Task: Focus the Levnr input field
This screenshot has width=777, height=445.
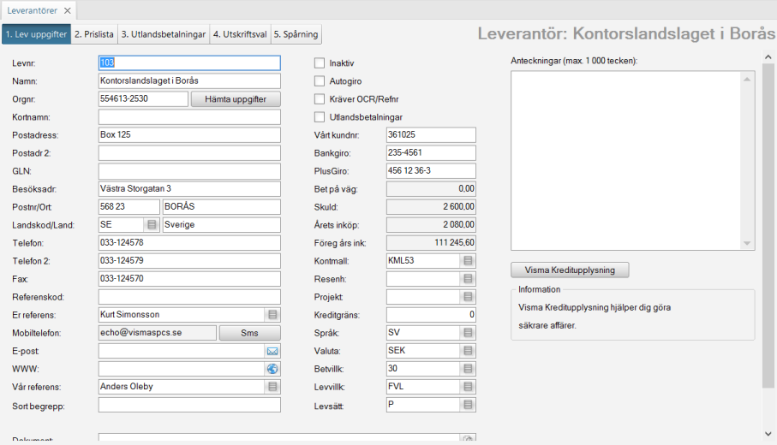Action: point(189,62)
